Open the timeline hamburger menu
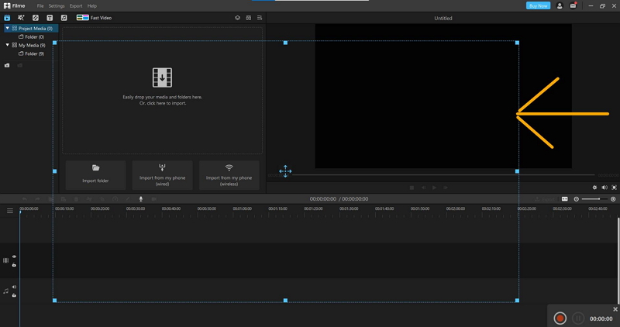The width and height of the screenshot is (620, 327). coord(10,211)
